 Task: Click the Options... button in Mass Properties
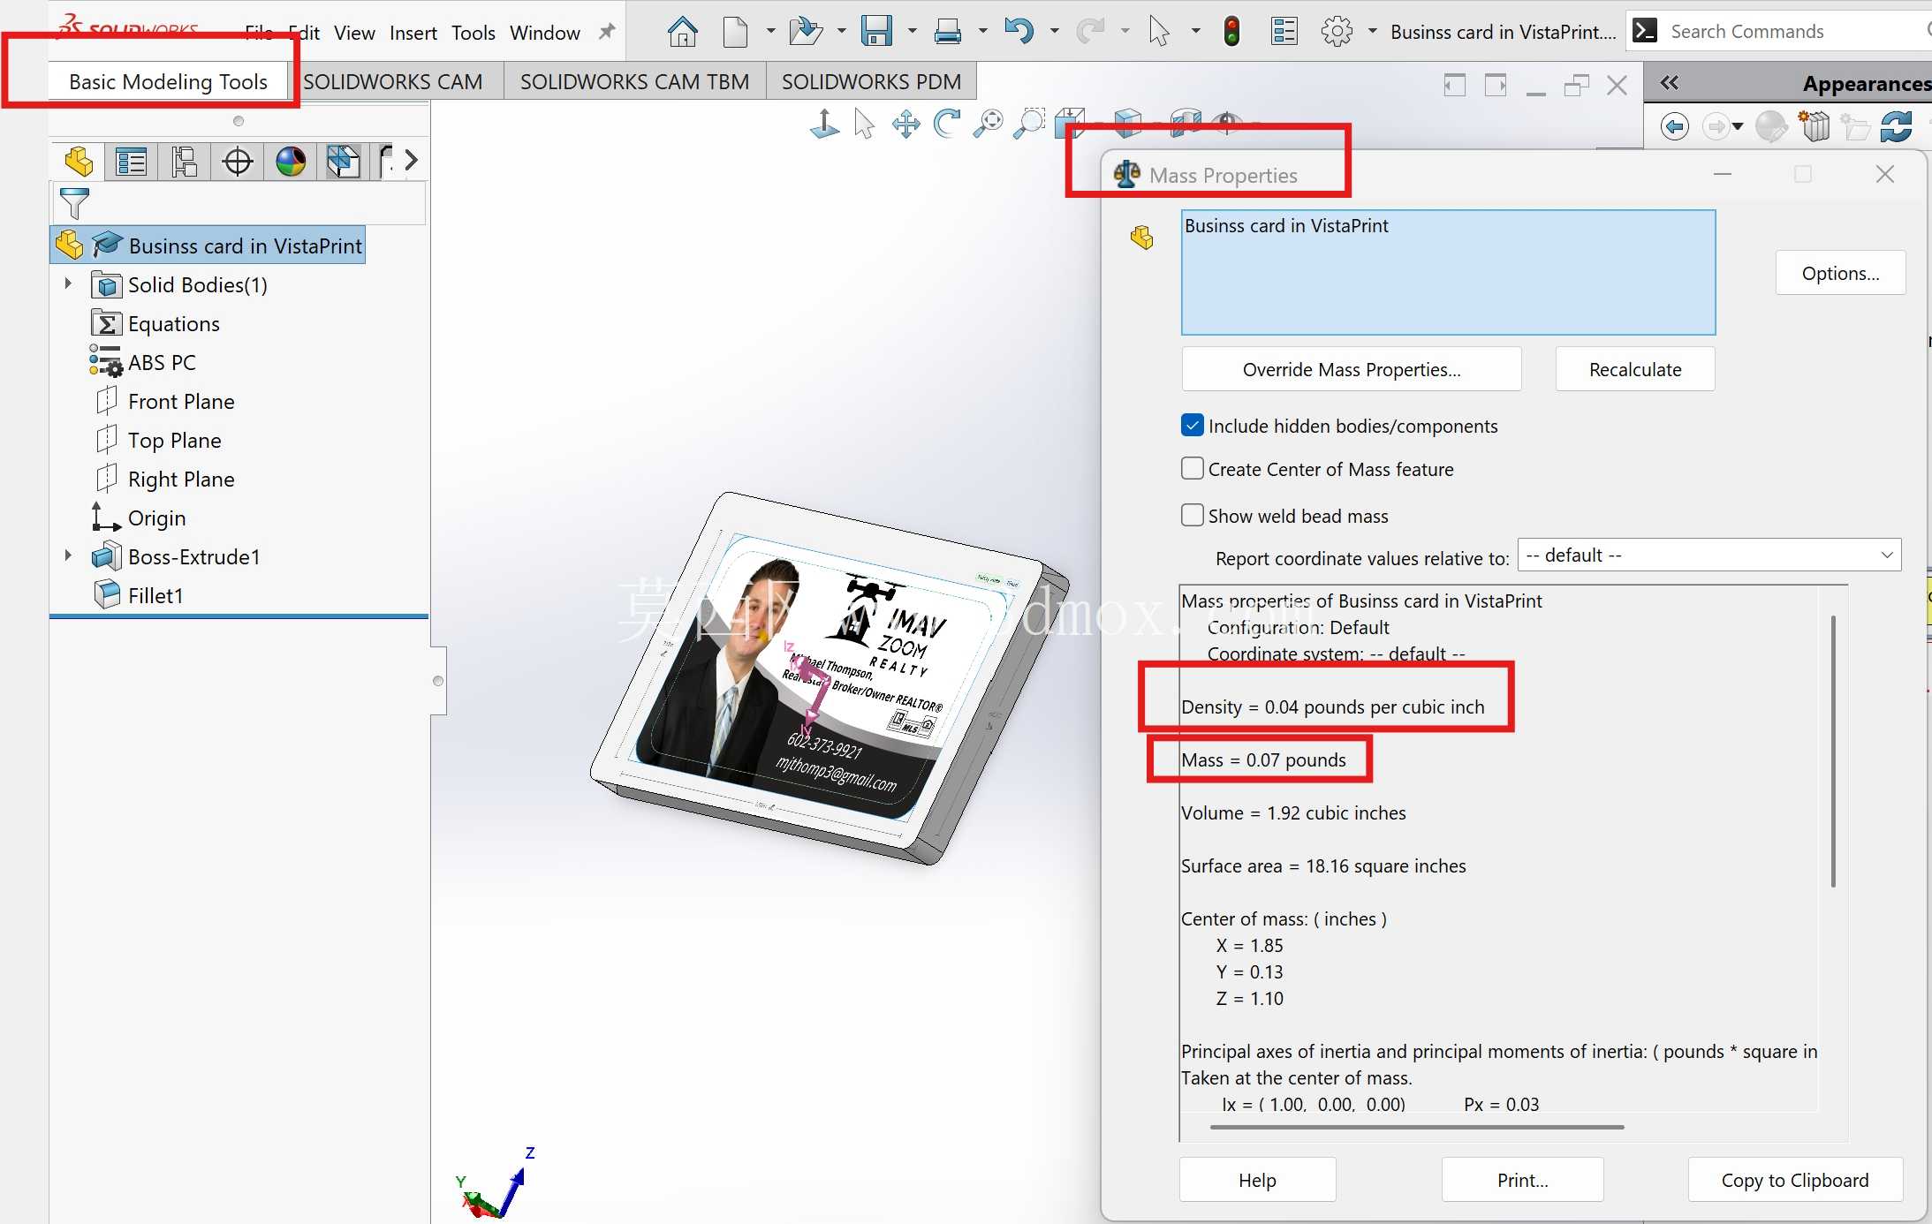pyautogui.click(x=1840, y=273)
